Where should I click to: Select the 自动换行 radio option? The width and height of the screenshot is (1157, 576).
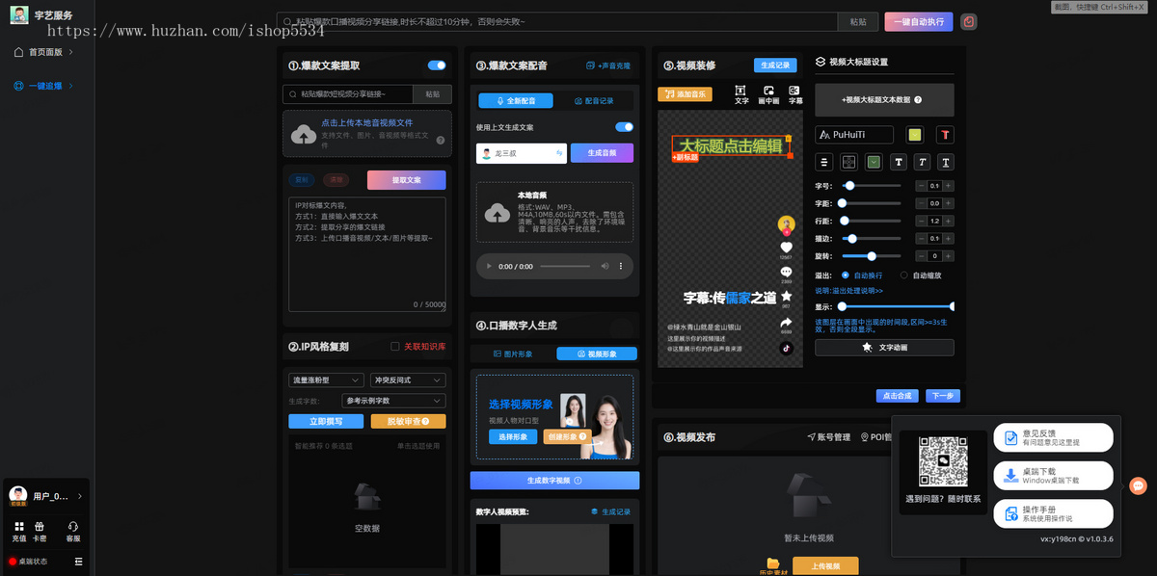846,275
